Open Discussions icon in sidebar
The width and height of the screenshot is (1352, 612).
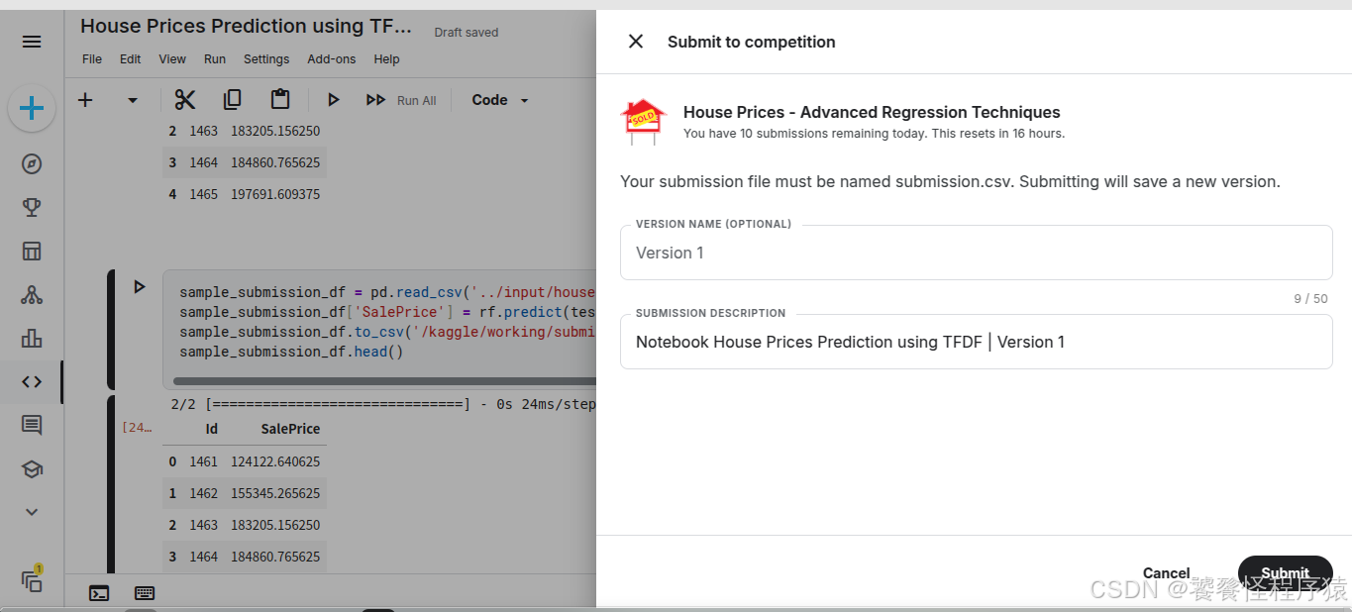[32, 425]
